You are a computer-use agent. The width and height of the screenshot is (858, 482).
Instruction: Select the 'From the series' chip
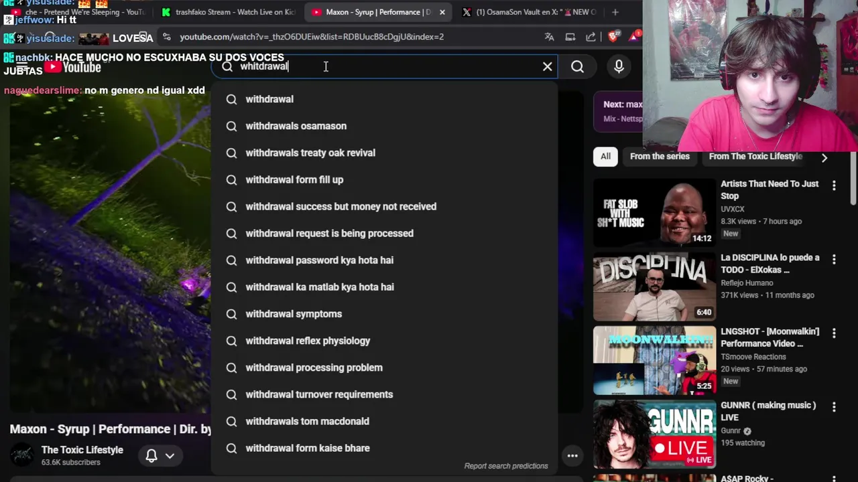point(660,156)
